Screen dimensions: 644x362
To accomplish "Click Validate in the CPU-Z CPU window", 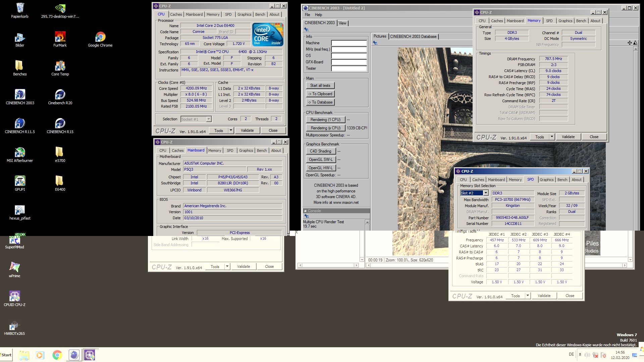I will pos(247,130).
